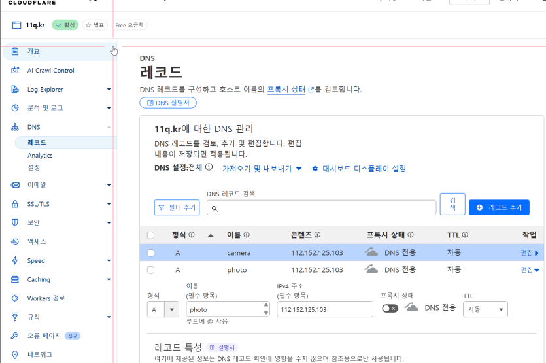This screenshot has width=546, height=363.
Task: Click the AI Crawl Control robot icon
Action: pyautogui.click(x=15, y=71)
